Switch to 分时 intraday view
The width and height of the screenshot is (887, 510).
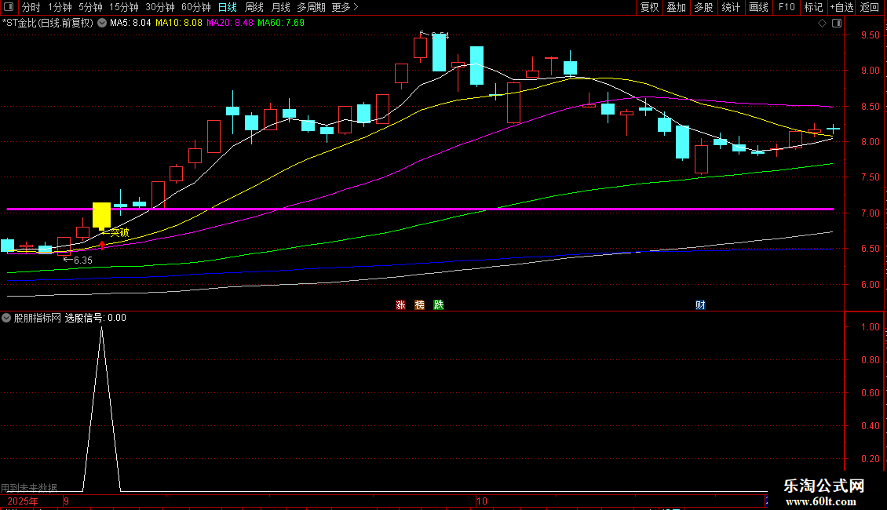click(31, 7)
